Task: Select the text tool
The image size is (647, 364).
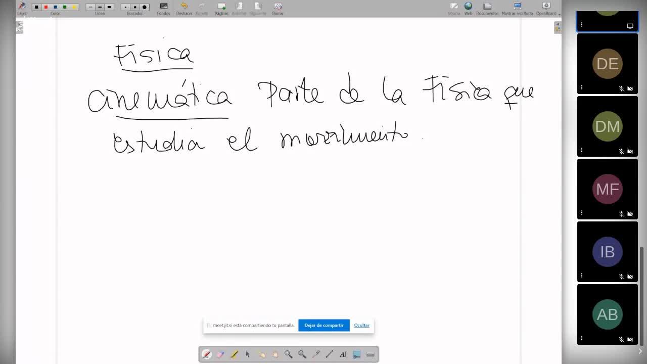Action: 343,354
